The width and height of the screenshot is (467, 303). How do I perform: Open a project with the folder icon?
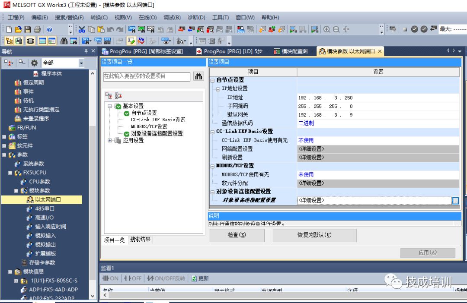click(x=18, y=29)
